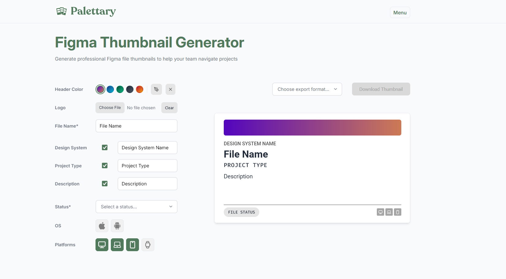Open the custom header color eyedropper picker
Viewport: 506px width, 279px height.
[x=156, y=89]
